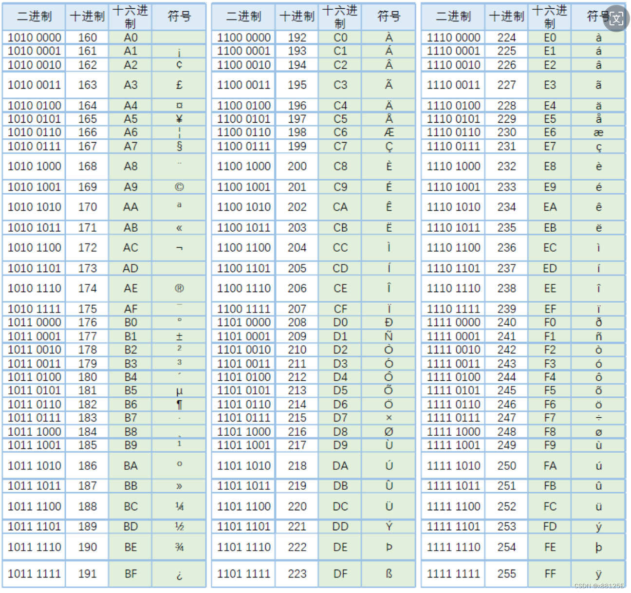Click the lowercase æ symbol
Screen dimensions: 631x593
pos(598,132)
